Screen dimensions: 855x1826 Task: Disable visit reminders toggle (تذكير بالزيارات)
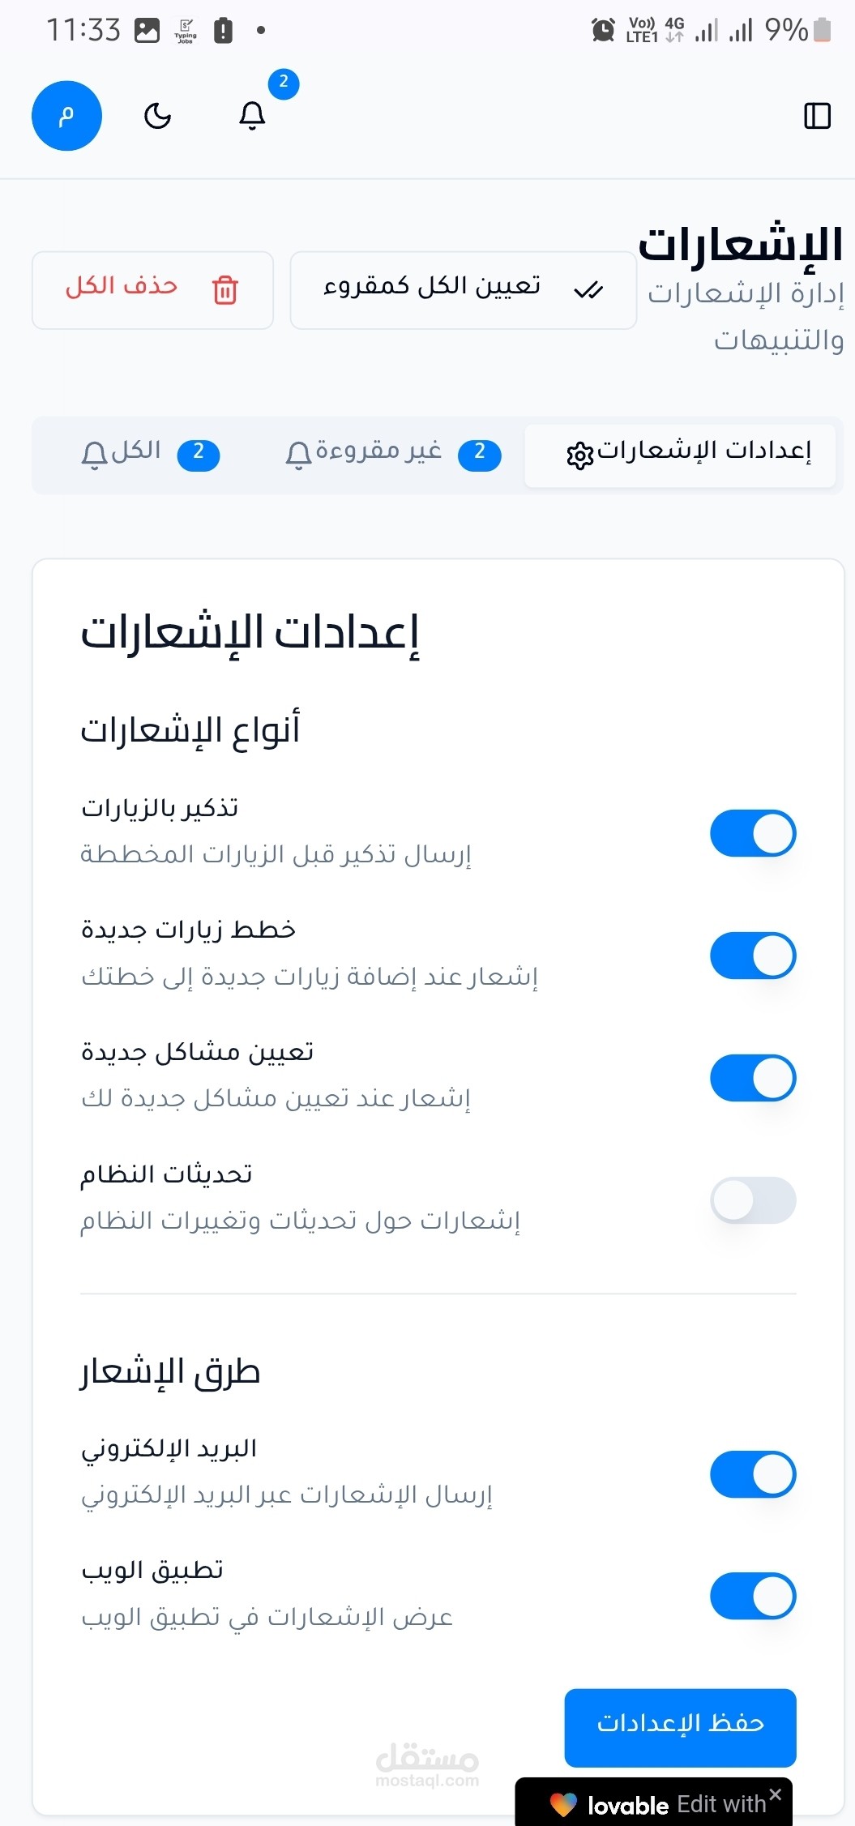tap(753, 833)
